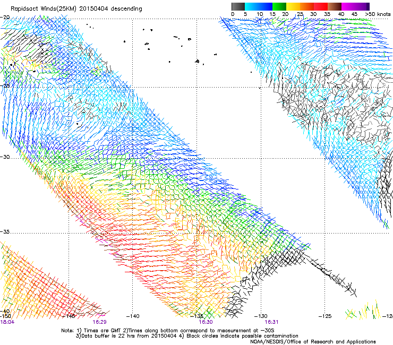
Task: Click the purple time label 18:30
Action: [206, 322]
